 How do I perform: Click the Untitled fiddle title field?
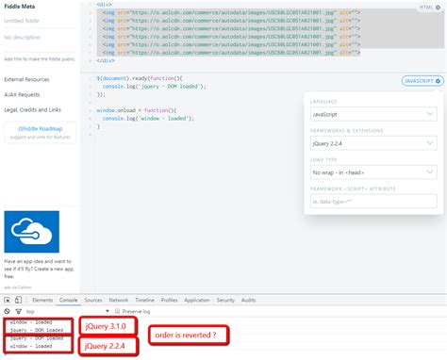(40, 21)
